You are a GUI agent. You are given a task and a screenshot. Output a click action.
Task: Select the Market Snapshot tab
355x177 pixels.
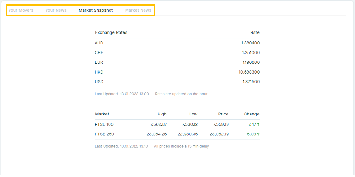coord(96,10)
